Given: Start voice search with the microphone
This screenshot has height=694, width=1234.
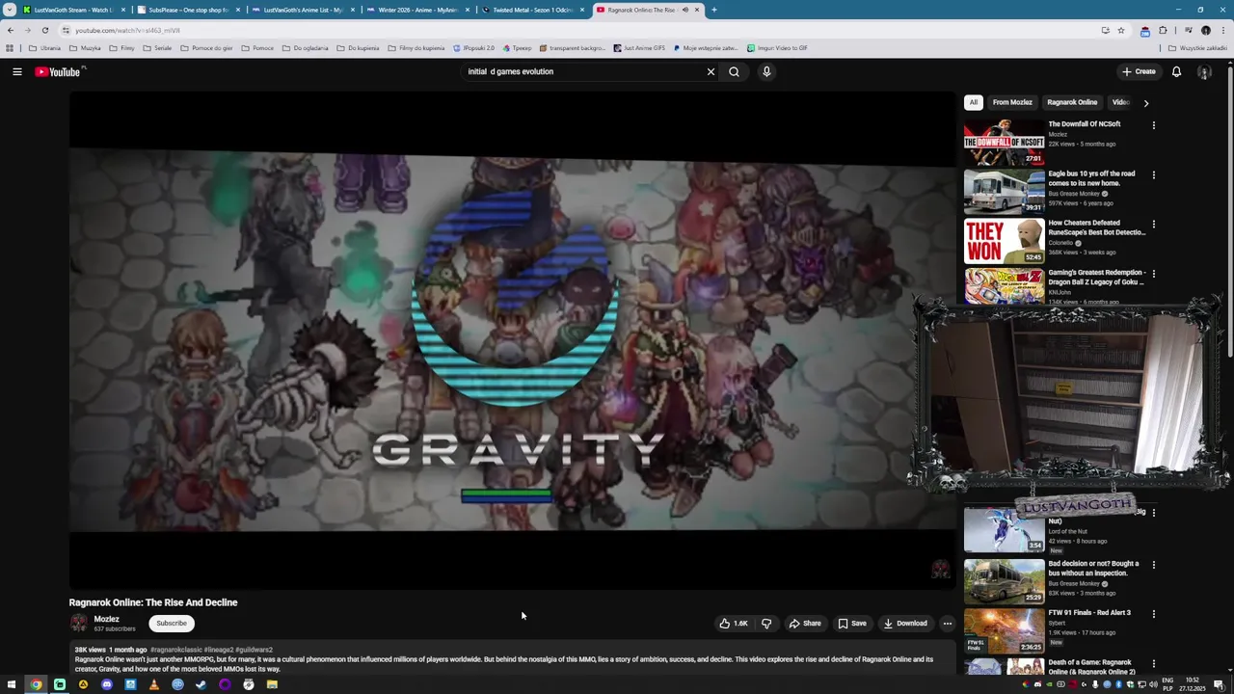Looking at the screenshot, I should coord(766,71).
